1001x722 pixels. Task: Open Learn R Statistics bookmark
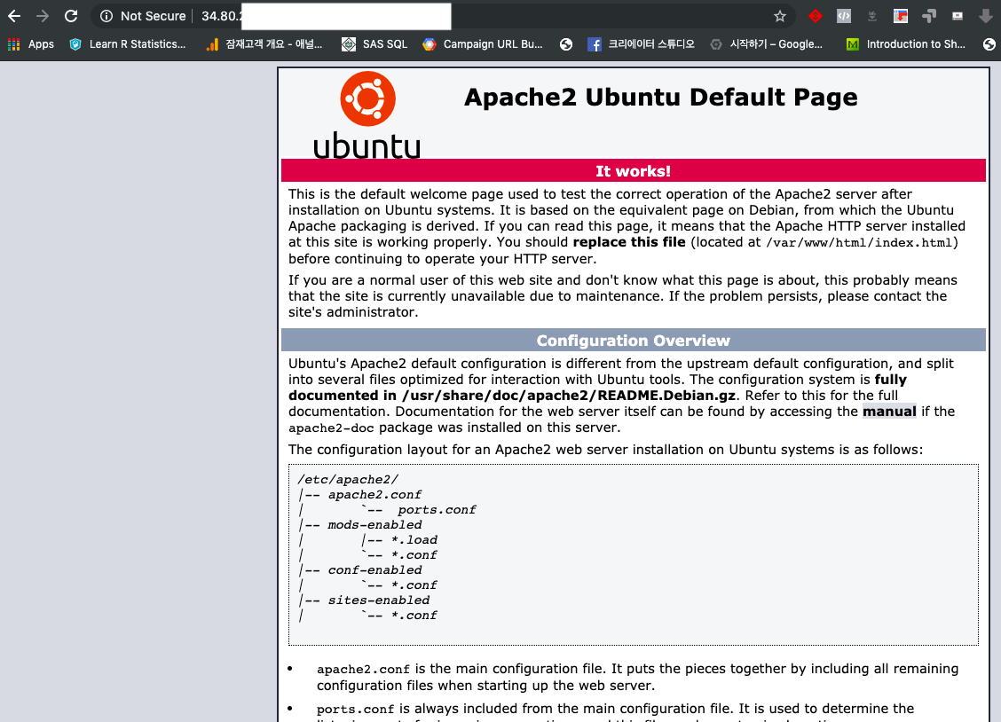[128, 44]
